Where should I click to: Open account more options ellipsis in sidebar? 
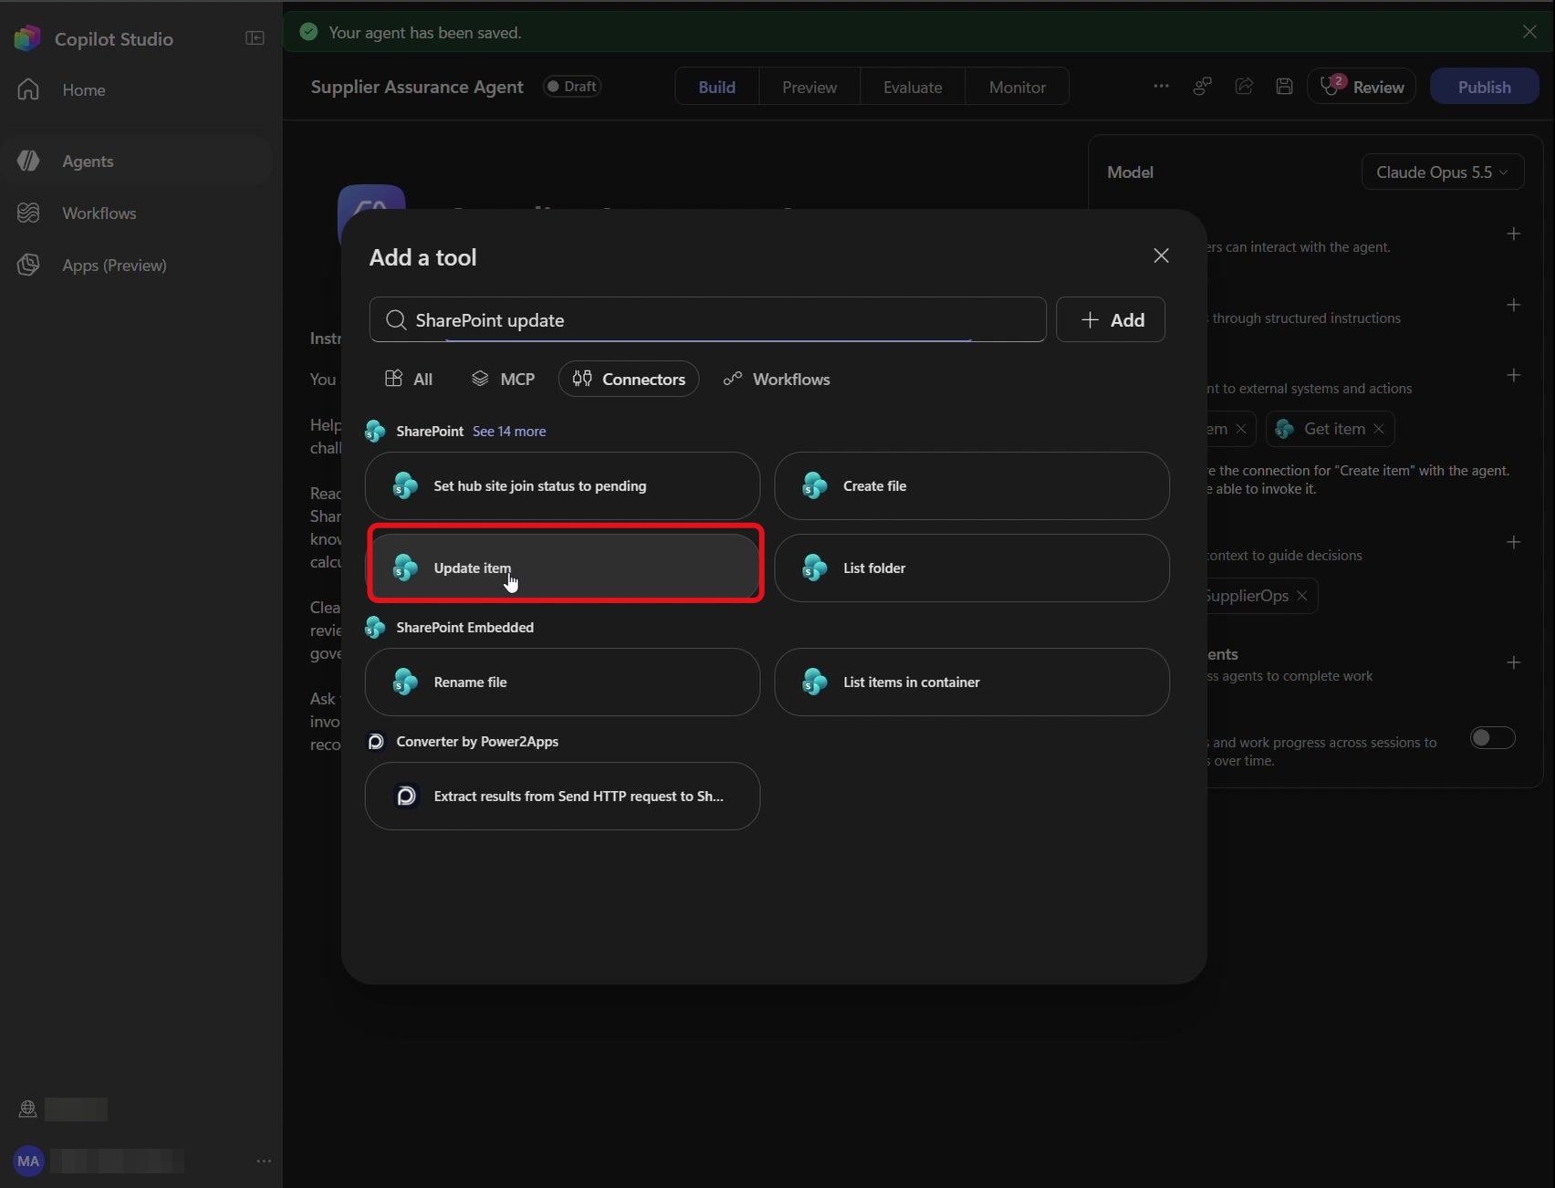[x=264, y=1161]
